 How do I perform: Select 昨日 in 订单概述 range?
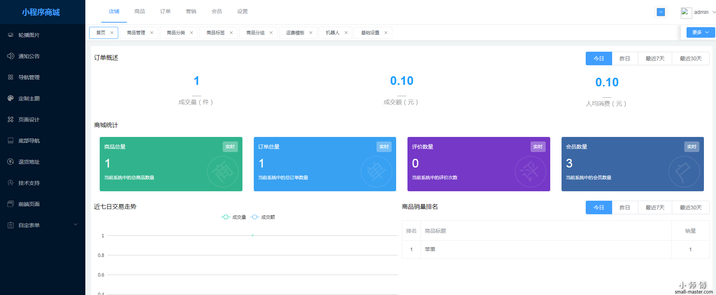pyautogui.click(x=625, y=58)
